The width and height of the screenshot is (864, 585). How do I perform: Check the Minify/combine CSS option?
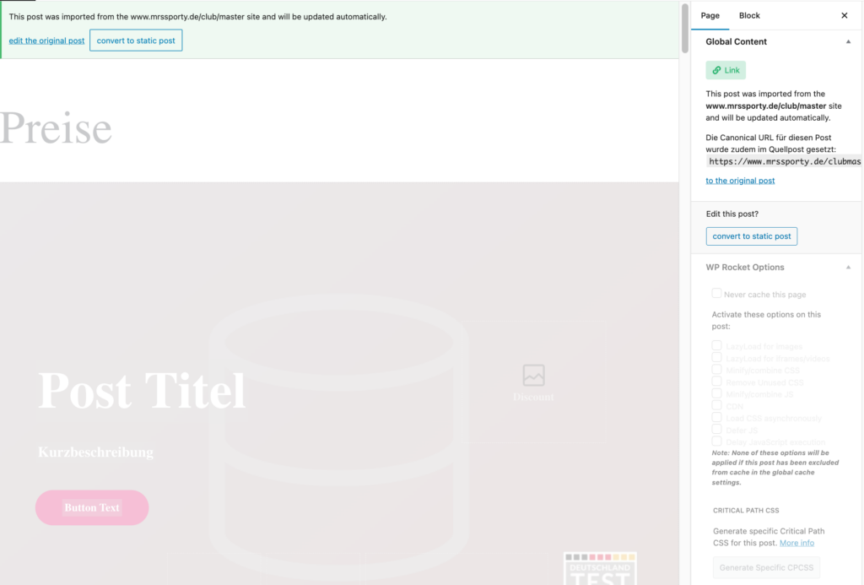point(716,370)
